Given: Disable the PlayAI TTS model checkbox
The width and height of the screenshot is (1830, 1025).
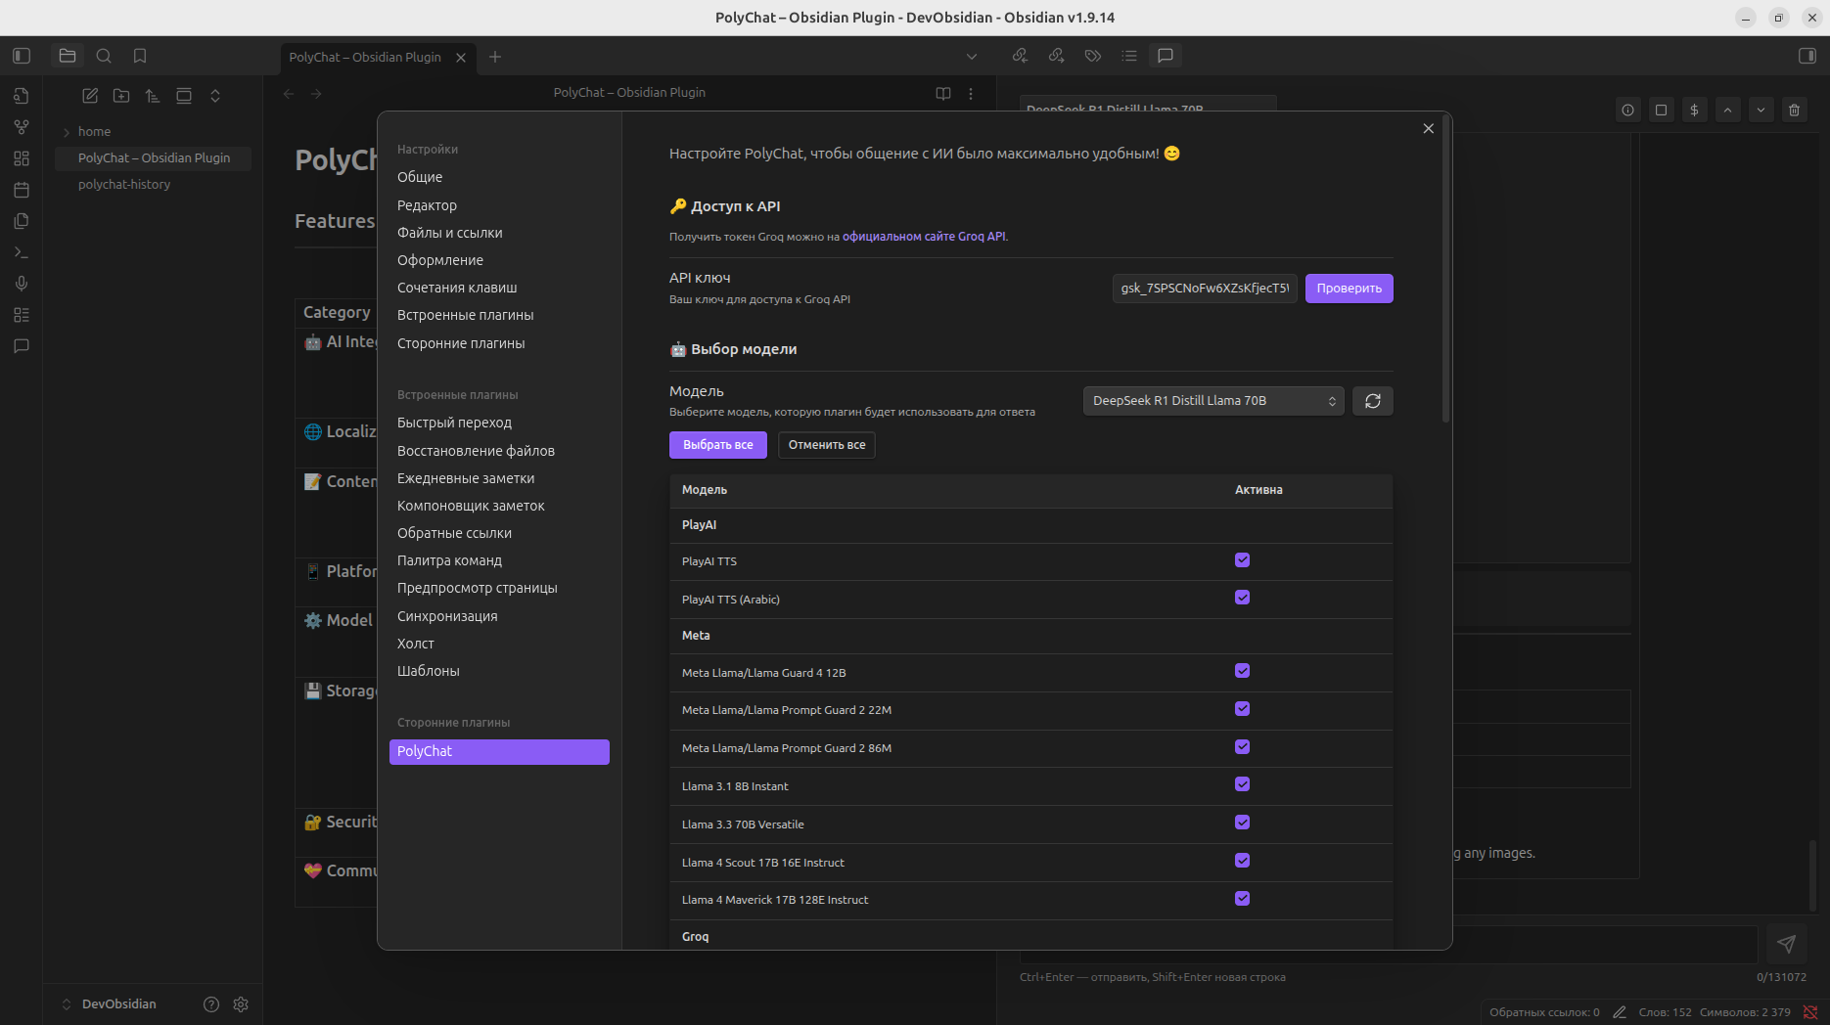Looking at the screenshot, I should 1242,559.
